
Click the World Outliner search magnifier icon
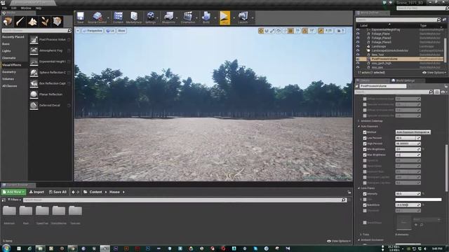click(x=438, y=20)
